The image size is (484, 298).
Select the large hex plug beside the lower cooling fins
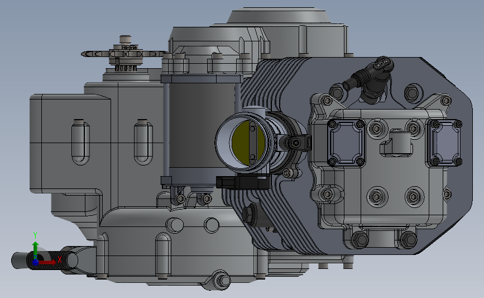coord(250,214)
